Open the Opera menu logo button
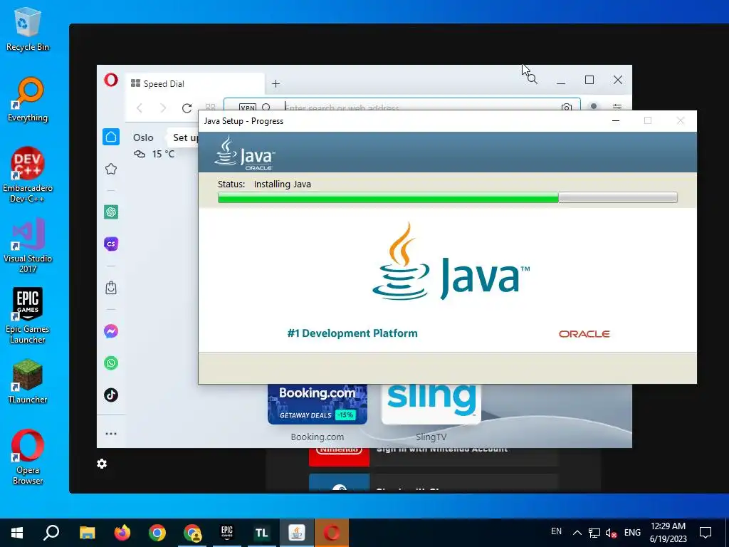The image size is (729, 547). click(x=110, y=80)
